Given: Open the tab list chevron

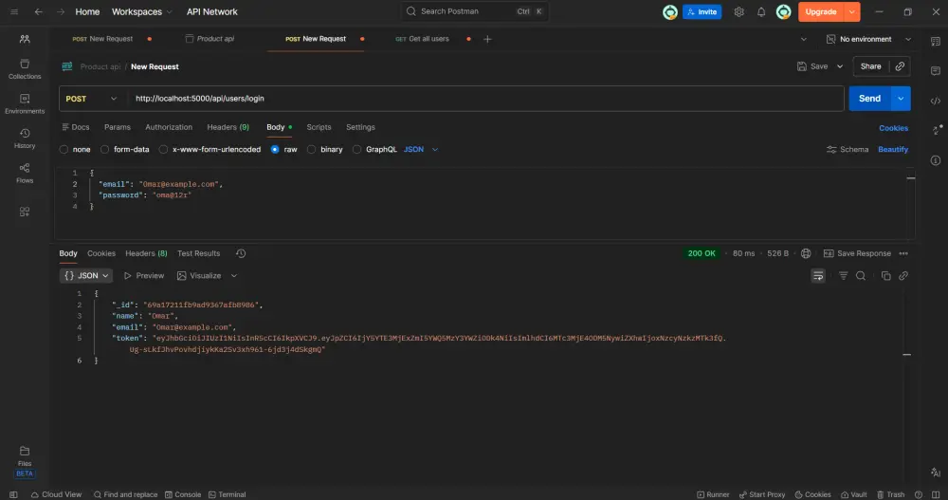Looking at the screenshot, I should point(804,39).
